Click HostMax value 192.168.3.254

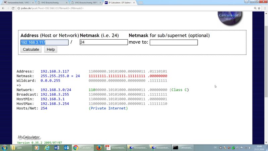coord(55,104)
